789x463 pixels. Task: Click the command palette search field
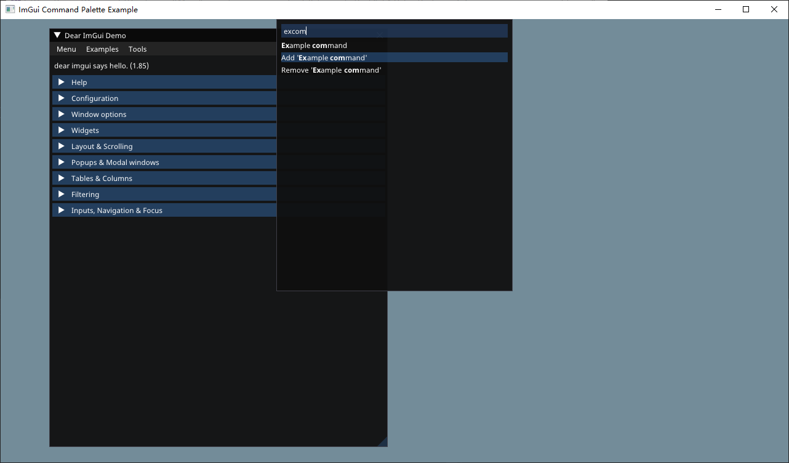tap(394, 30)
